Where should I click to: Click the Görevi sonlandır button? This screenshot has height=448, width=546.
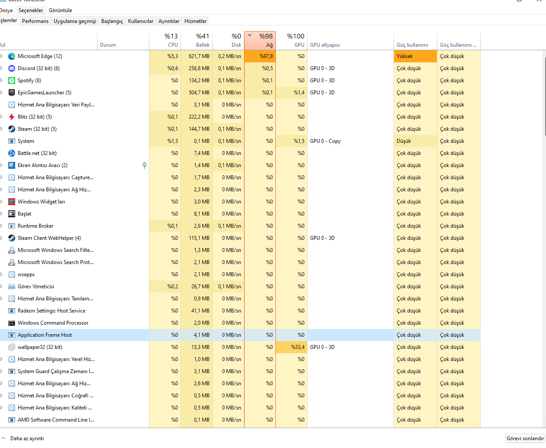pos(525,438)
